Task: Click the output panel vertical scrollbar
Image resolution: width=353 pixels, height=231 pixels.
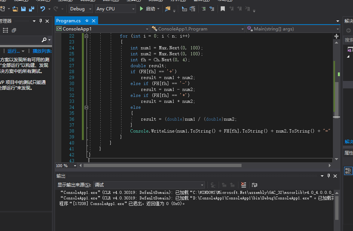Action: pos(337,207)
